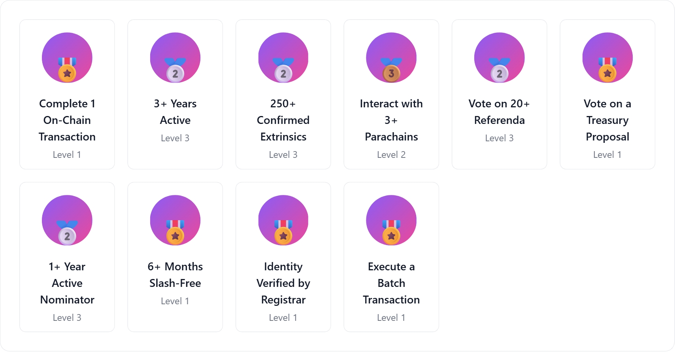The width and height of the screenshot is (675, 352).
Task: Select the "Vote on a Treasury Proposal" title
Action: pos(607,120)
